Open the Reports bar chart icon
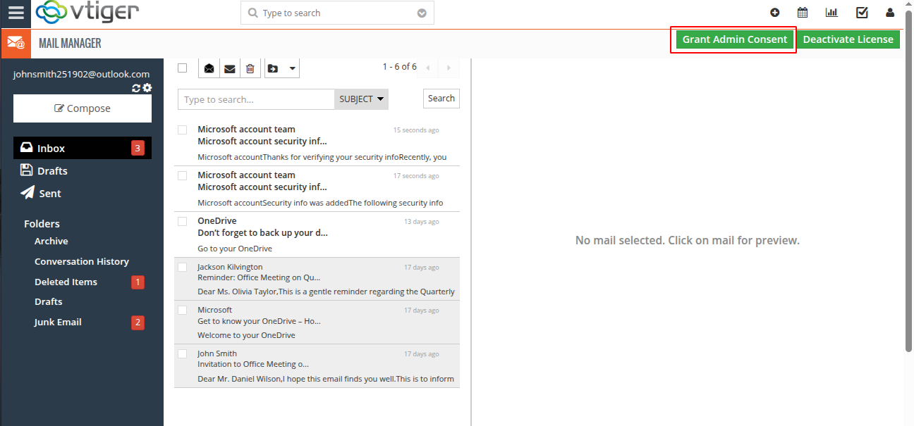The image size is (914, 426). pyautogui.click(x=831, y=13)
